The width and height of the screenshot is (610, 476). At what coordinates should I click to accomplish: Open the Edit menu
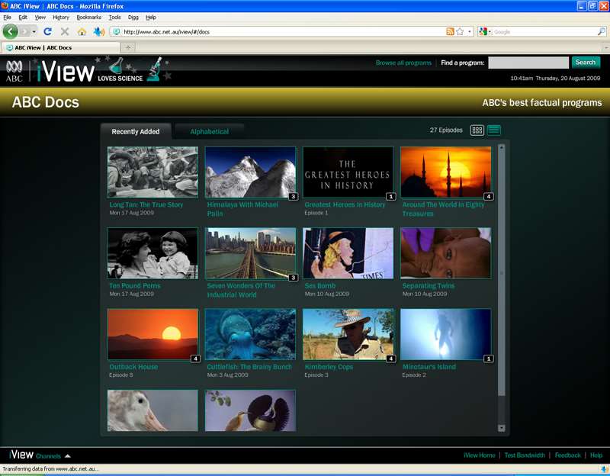click(23, 17)
